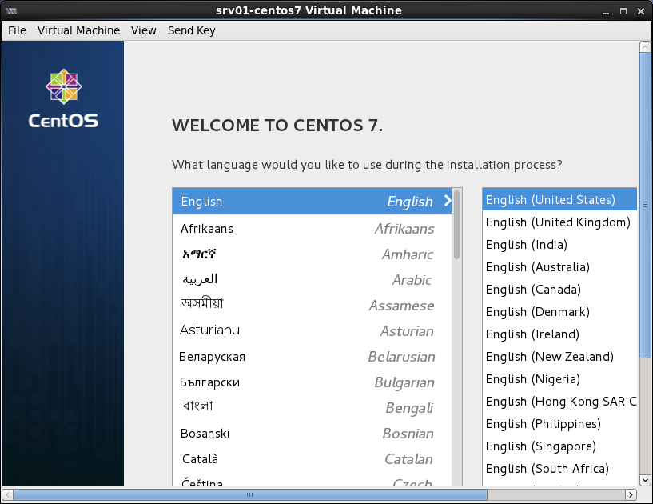This screenshot has height=504, width=653.
Task: Expand the View menu
Action: pos(144,30)
